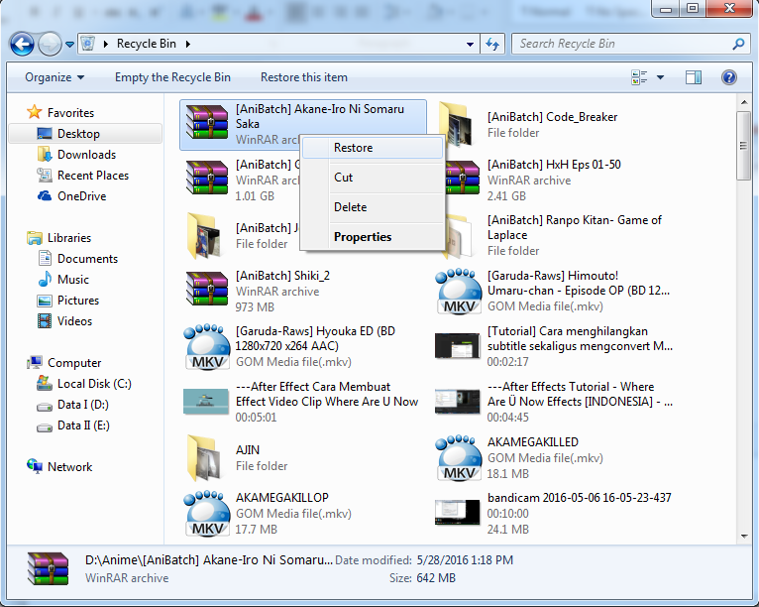Select the AJIN folder icon
Image resolution: width=759 pixels, height=607 pixels.
(x=205, y=458)
